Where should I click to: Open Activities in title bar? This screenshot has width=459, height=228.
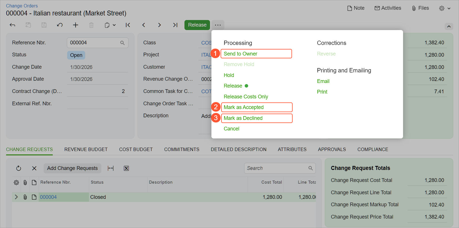[x=388, y=8]
